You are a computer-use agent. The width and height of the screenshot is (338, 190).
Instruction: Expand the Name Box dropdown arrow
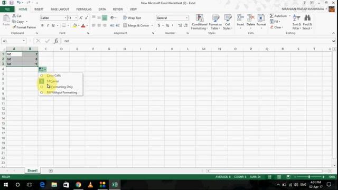point(24,41)
